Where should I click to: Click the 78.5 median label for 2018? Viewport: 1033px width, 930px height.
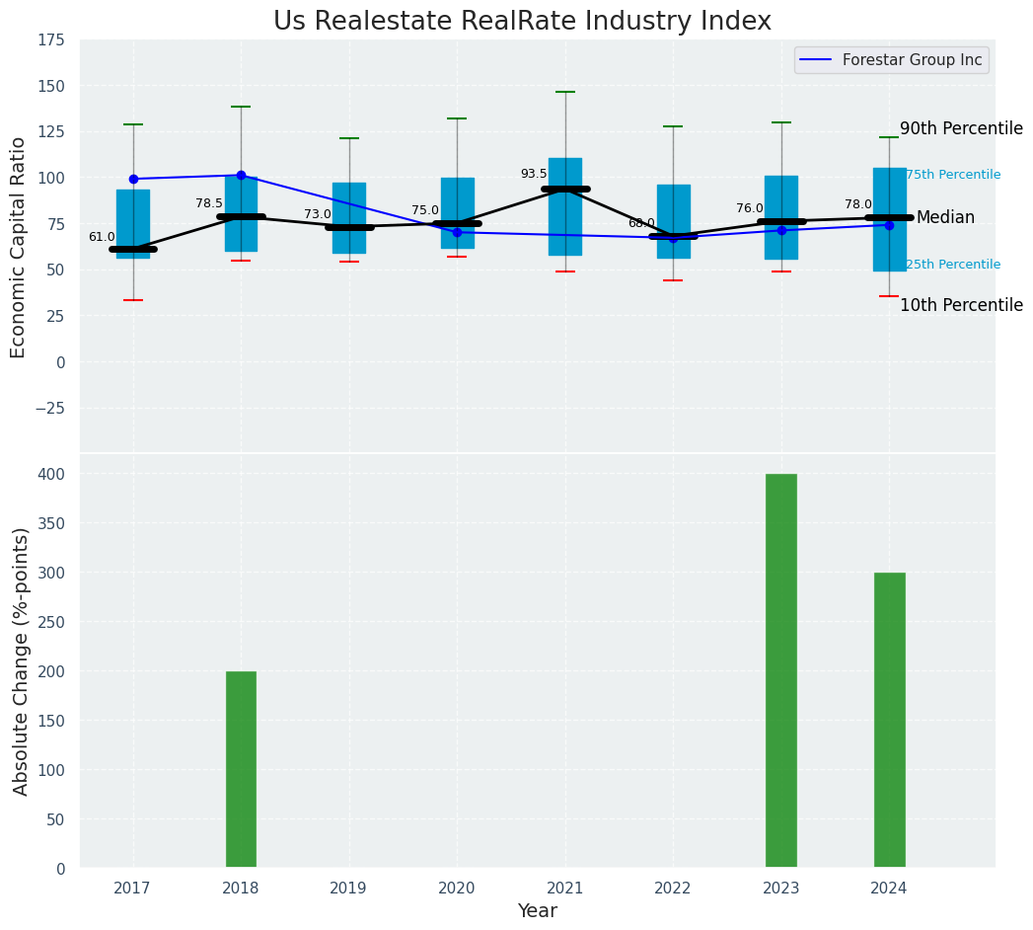click(209, 203)
